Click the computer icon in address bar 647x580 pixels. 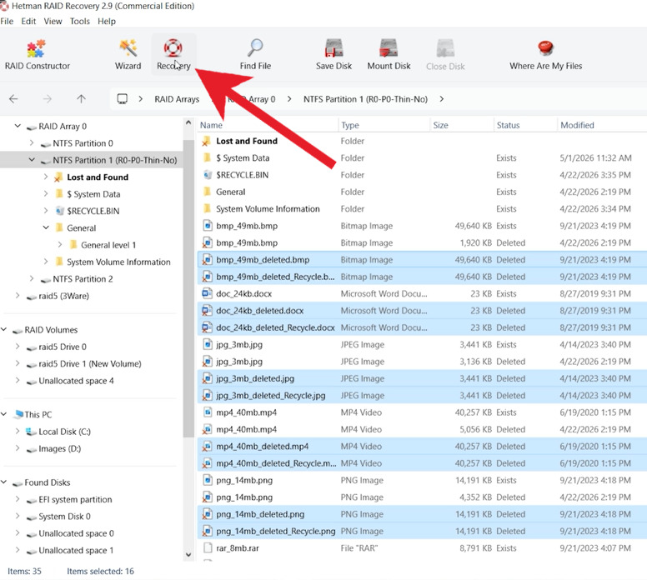(x=122, y=99)
